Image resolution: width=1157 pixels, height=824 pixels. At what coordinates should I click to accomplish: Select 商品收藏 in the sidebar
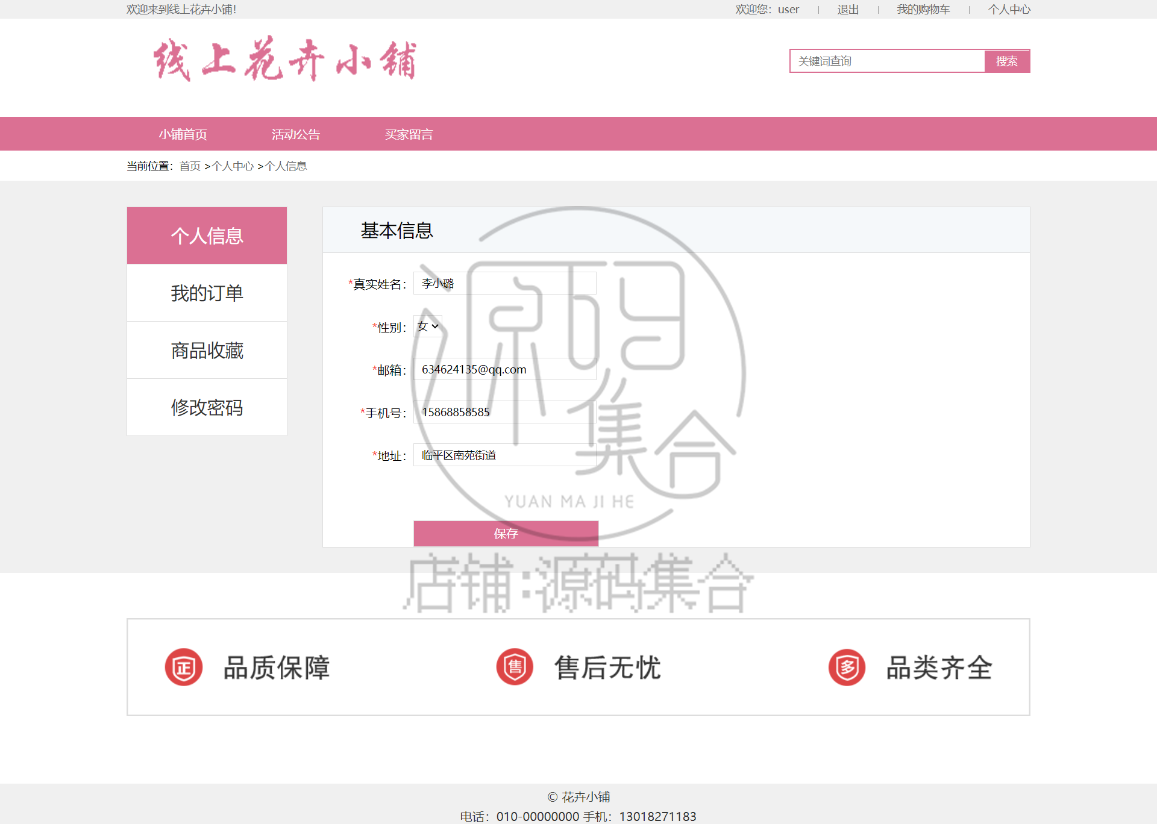pos(207,350)
